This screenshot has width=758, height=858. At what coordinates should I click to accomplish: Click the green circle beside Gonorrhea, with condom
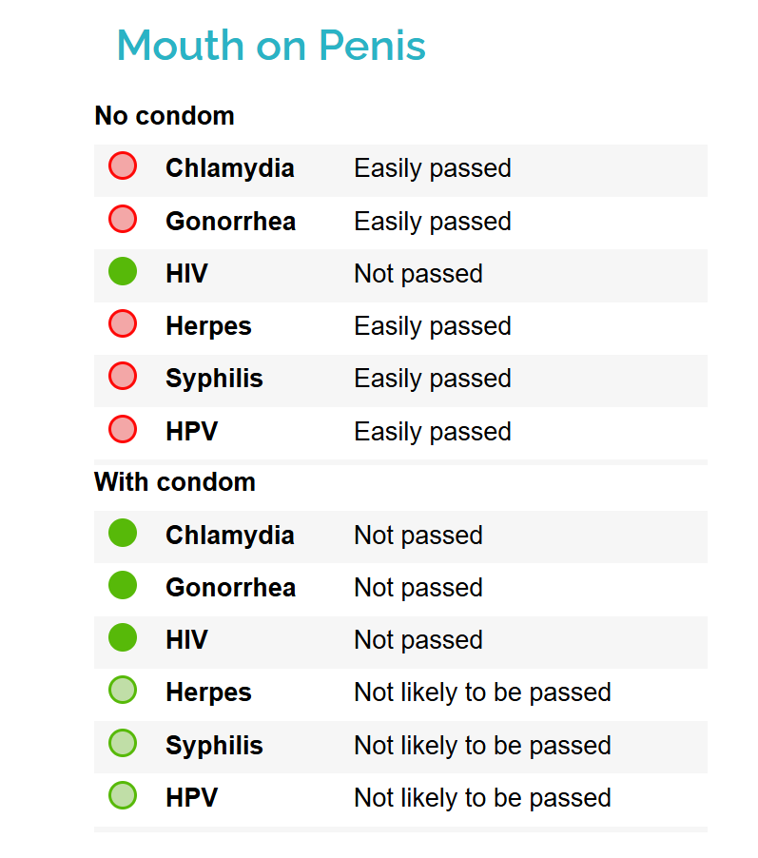pos(123,586)
